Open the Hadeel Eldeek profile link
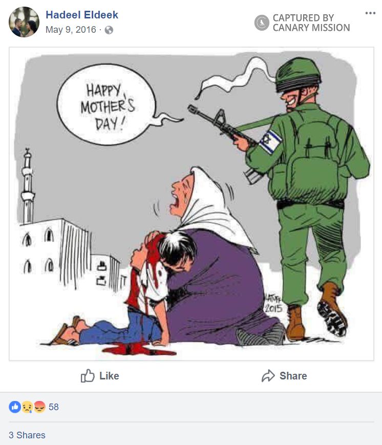 pos(82,15)
